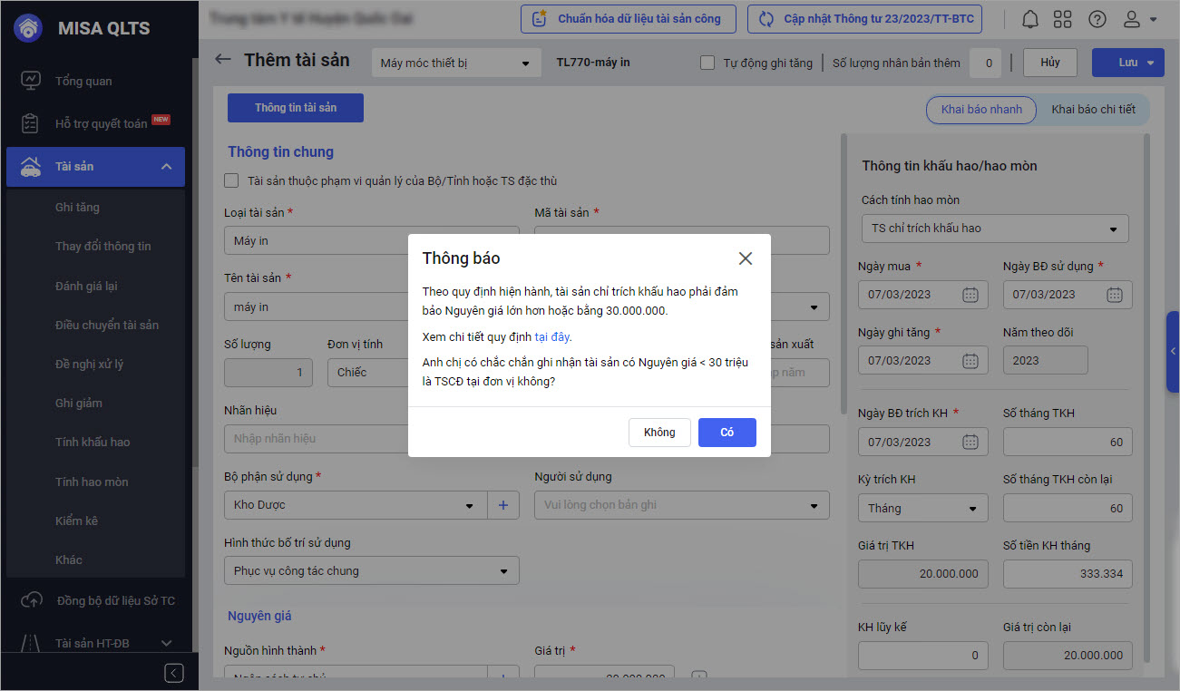Expand the Cách tính hao mòn dropdown
1180x691 pixels.
click(994, 229)
